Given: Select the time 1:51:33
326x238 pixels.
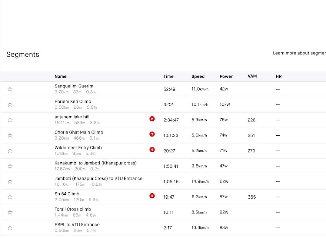Looking at the screenshot, I should pos(171,135).
